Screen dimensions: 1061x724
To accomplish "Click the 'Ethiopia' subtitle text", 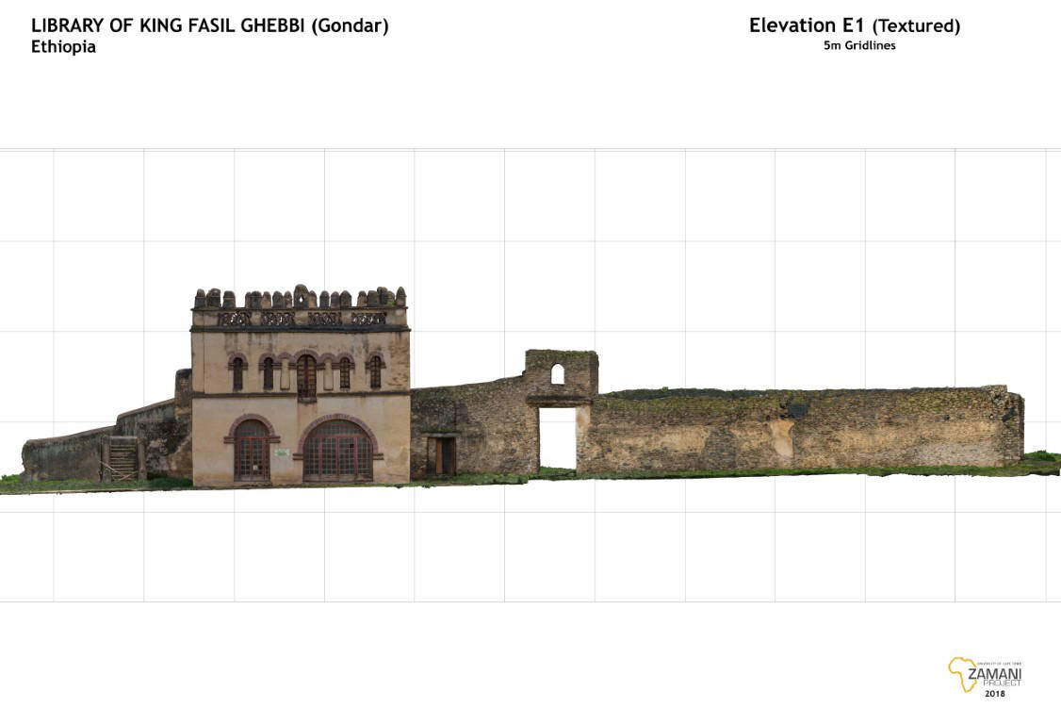I will (63, 47).
